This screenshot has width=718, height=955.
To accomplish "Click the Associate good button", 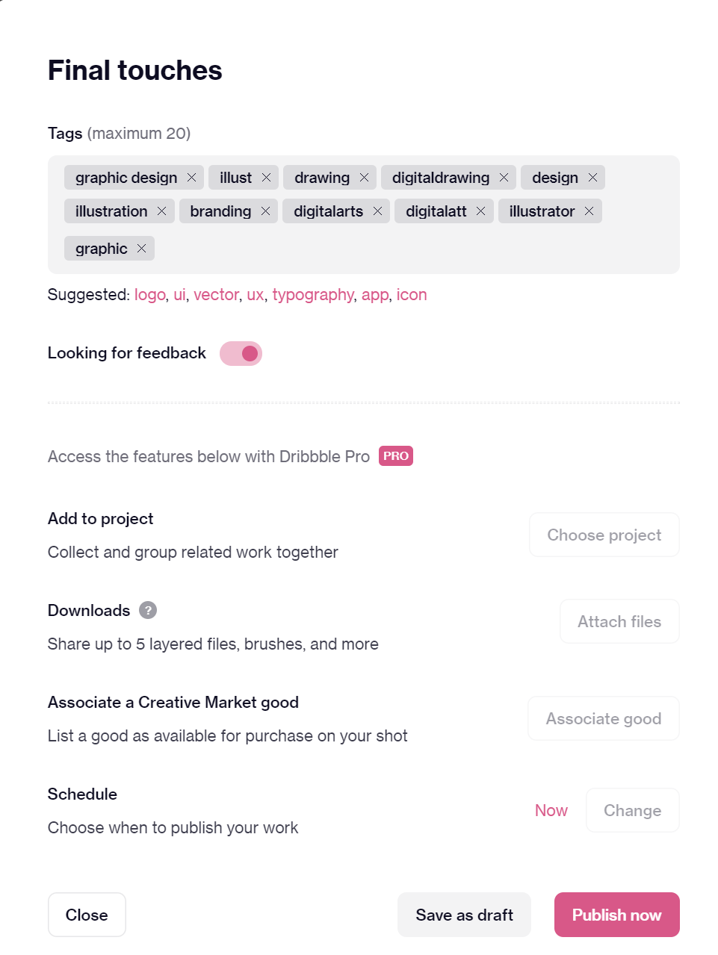I will (604, 718).
